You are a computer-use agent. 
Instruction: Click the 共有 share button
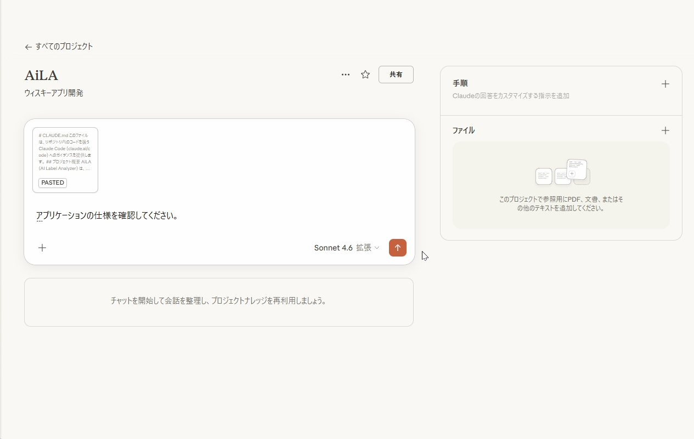click(x=396, y=75)
